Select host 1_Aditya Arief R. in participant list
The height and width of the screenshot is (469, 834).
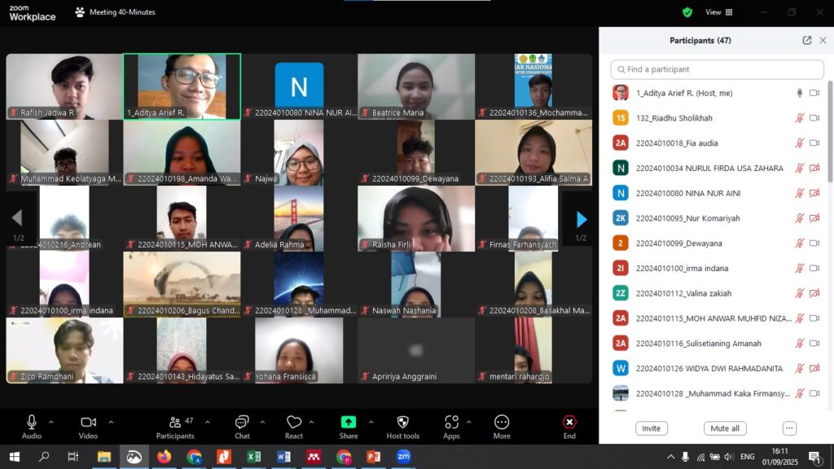pyautogui.click(x=717, y=93)
